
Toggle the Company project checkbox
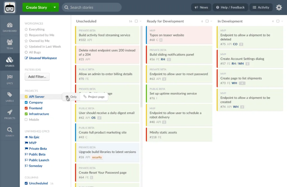pos(26,103)
